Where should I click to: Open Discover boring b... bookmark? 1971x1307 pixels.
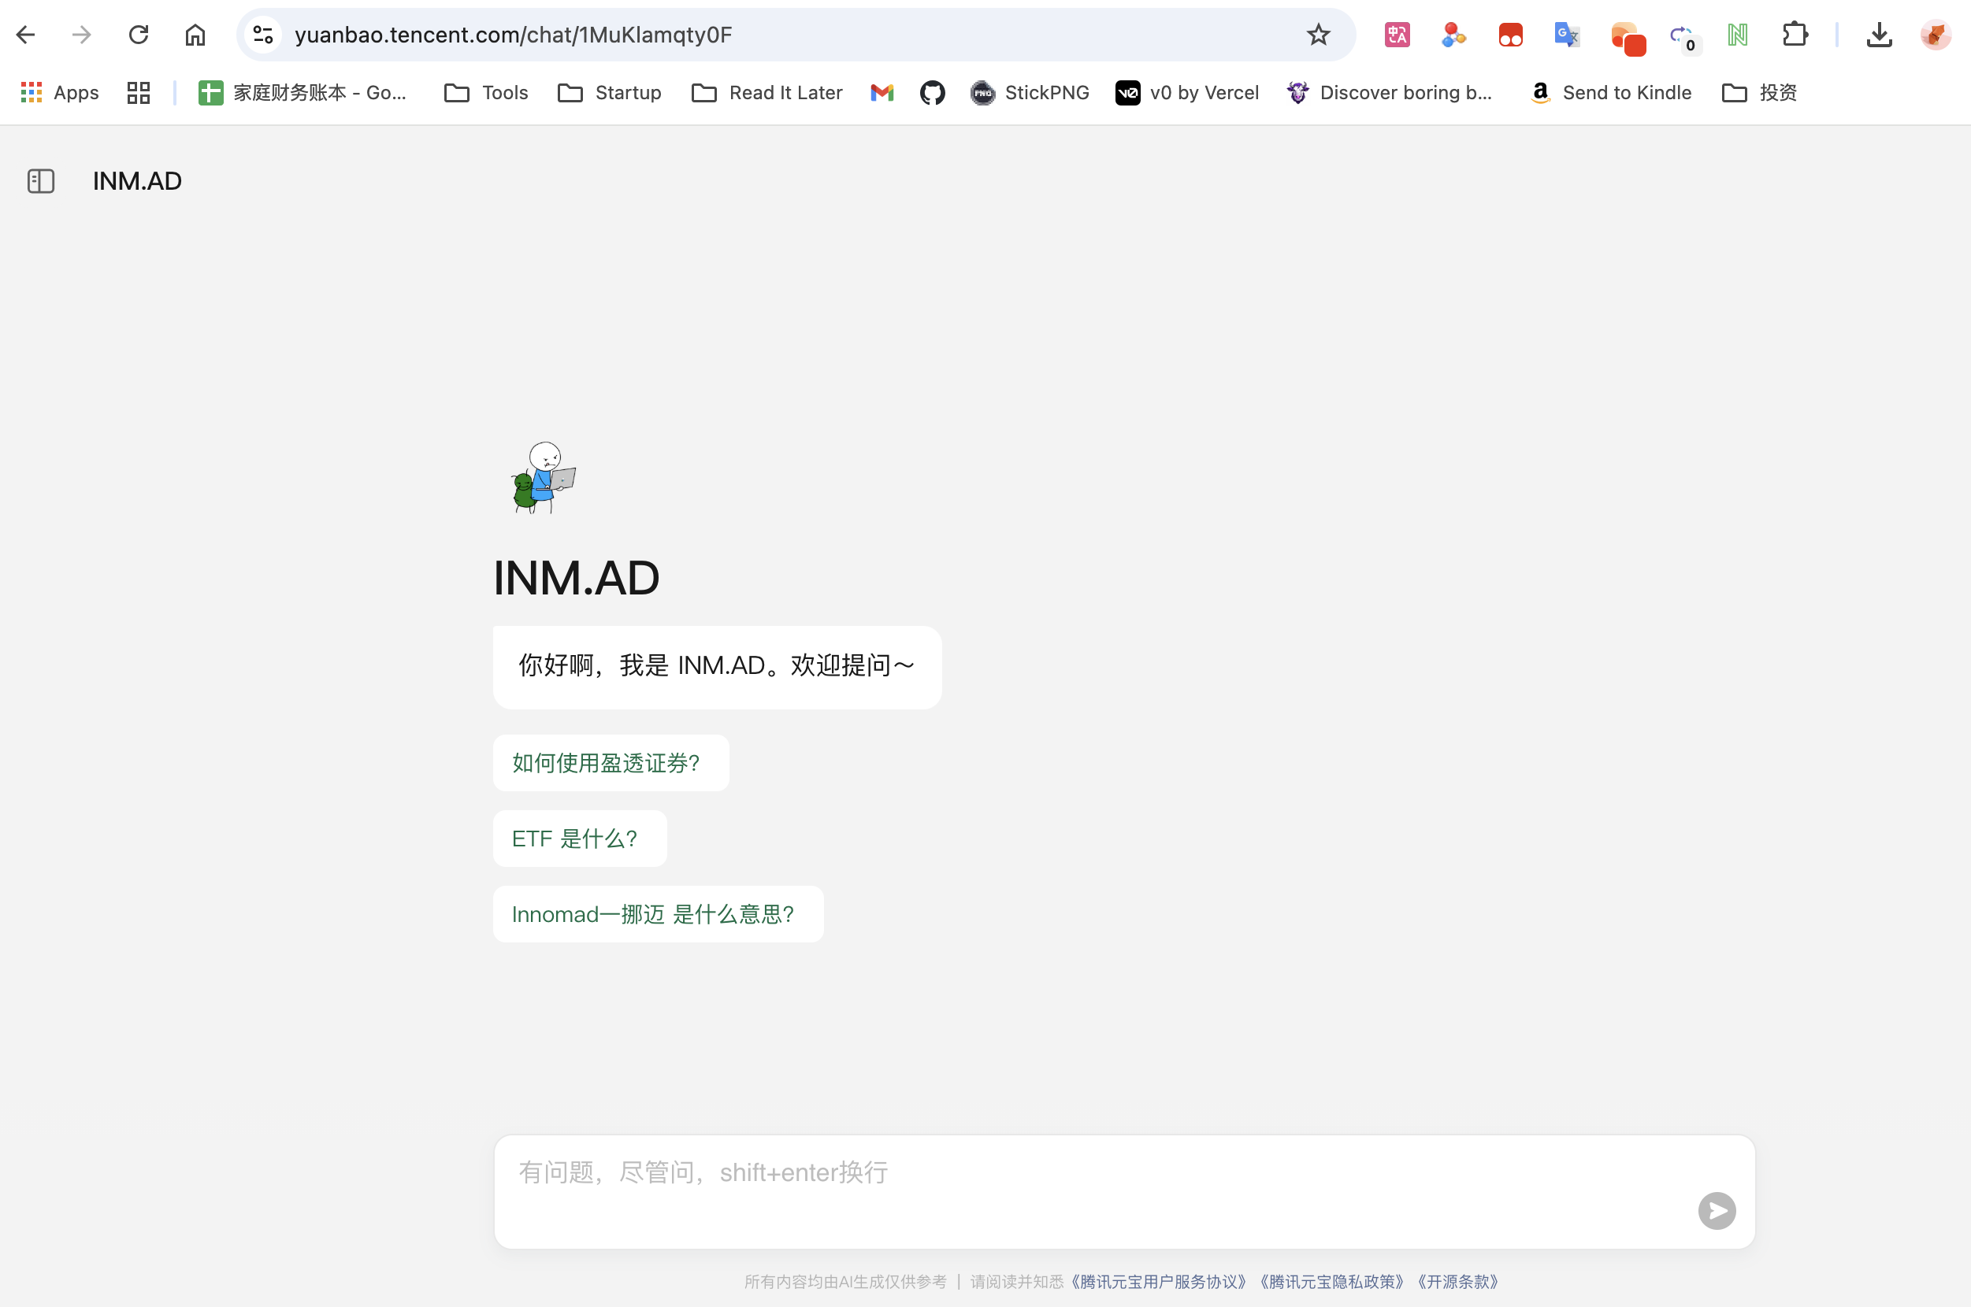1389,93
